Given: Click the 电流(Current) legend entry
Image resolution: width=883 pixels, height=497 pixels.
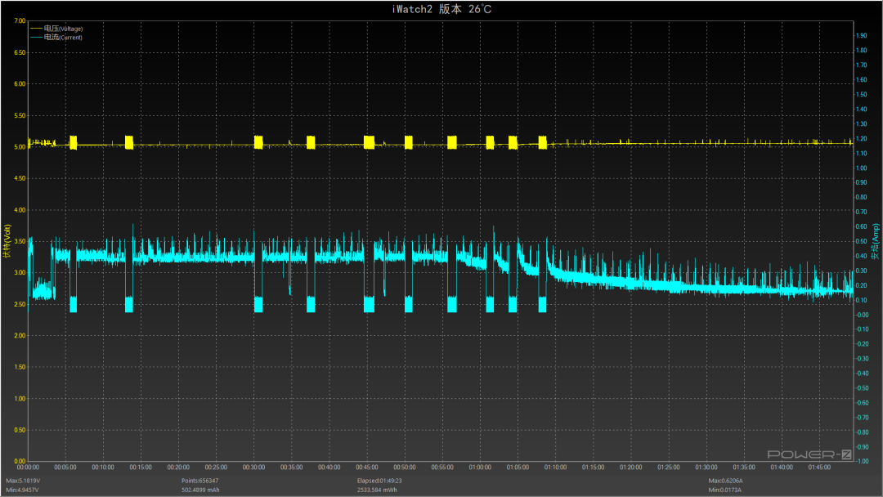Looking at the screenshot, I should click(x=63, y=38).
